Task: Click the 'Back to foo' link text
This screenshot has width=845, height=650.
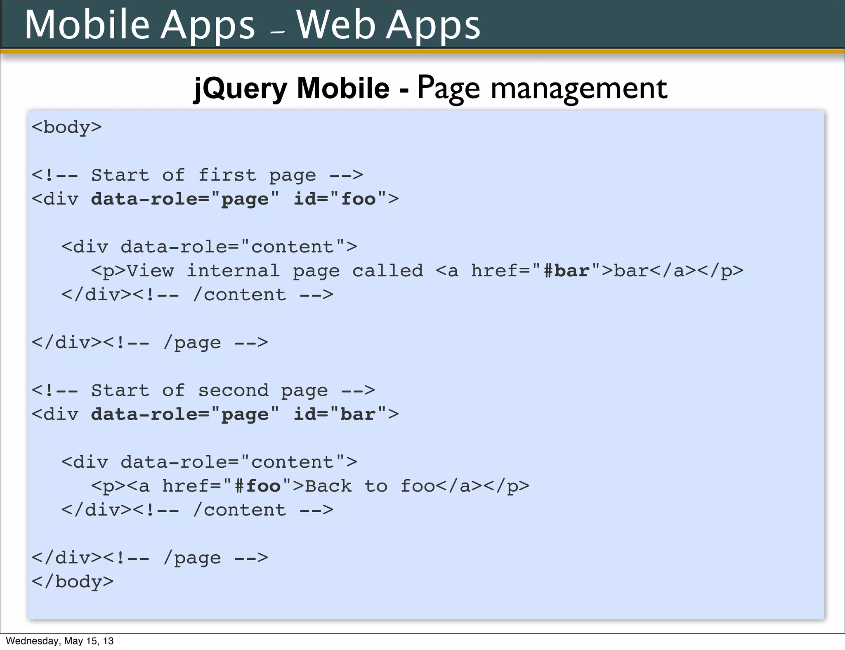Action: tap(370, 486)
